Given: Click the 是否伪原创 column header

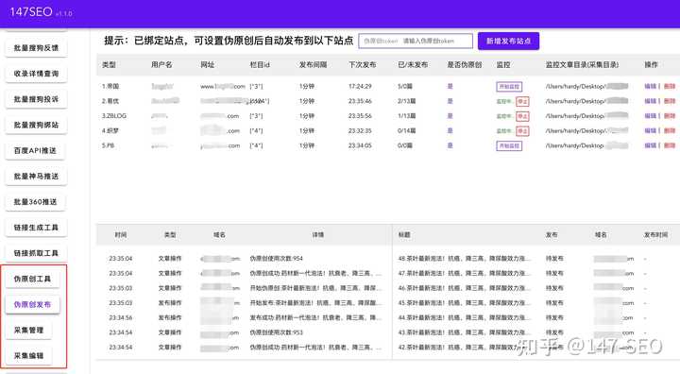Looking at the screenshot, I should tap(465, 64).
